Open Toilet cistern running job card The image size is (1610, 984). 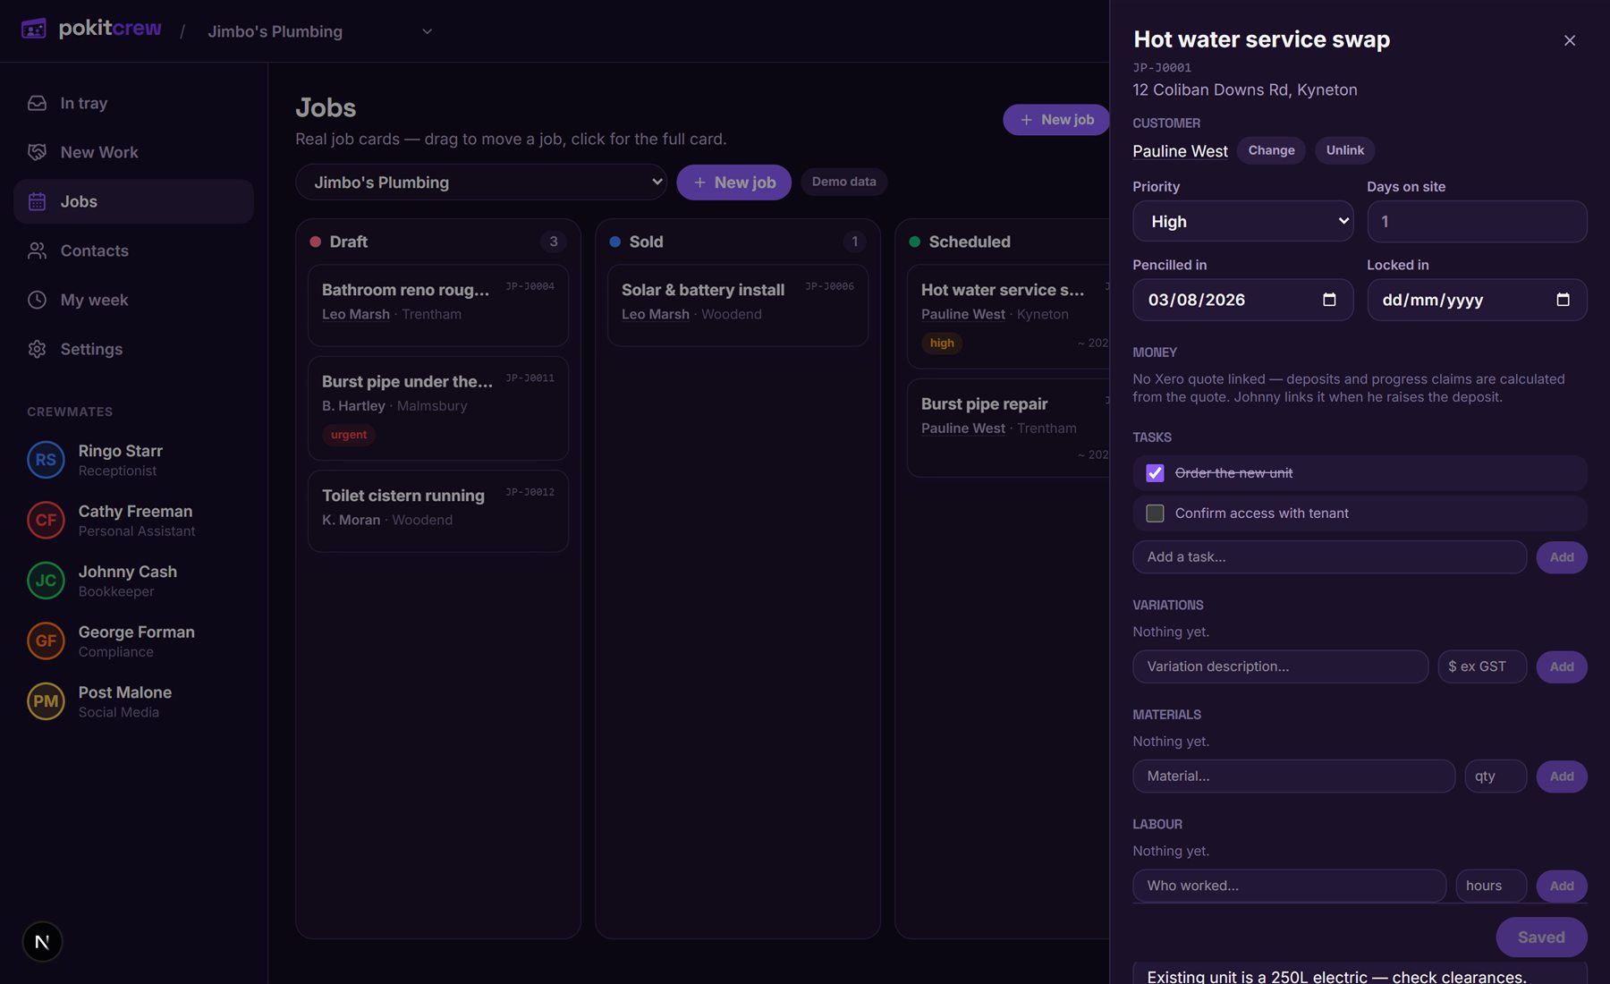(x=438, y=511)
